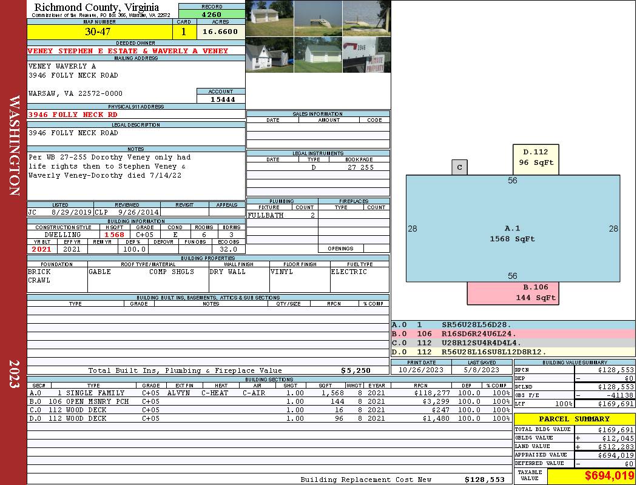
Task: Select the top-left garage building photo
Action: tap(269, 18)
